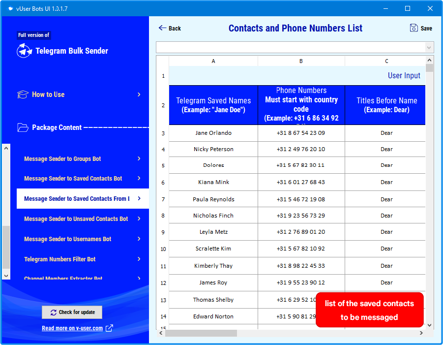This screenshot has height=345, width=443.
Task: Select row 3 header
Action: click(163, 133)
